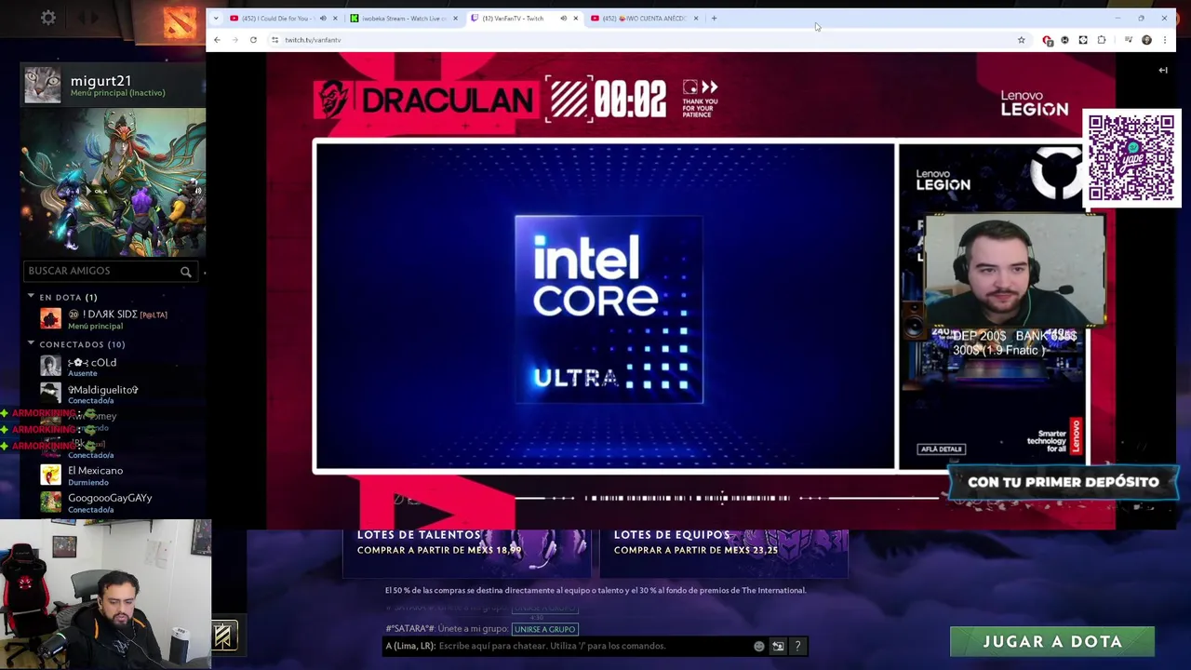The height and width of the screenshot is (670, 1191).
Task: Click GoogoooGayGAYy's avatar
Action: [50, 502]
